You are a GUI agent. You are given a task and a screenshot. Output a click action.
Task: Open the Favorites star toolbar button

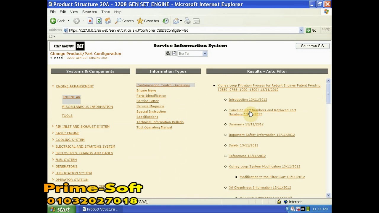click(148, 21)
